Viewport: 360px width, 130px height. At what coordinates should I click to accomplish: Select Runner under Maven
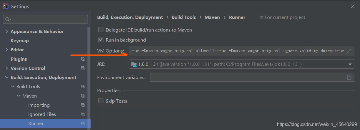[36, 124]
